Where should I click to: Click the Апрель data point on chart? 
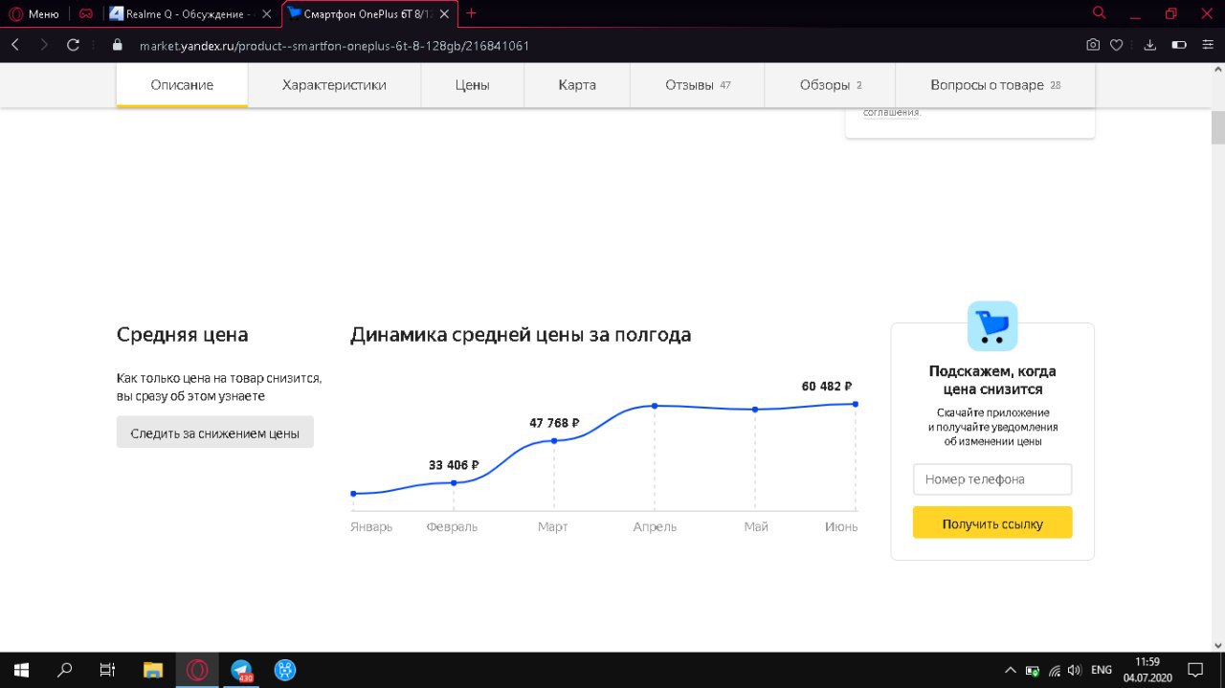[655, 406]
